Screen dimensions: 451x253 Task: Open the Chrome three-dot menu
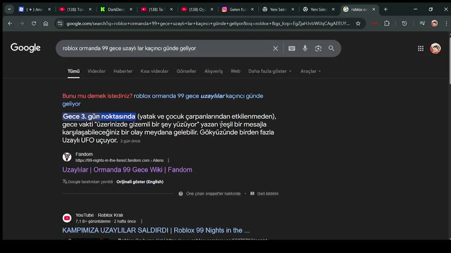coord(446,24)
